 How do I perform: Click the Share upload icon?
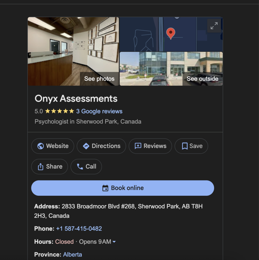pos(40,167)
